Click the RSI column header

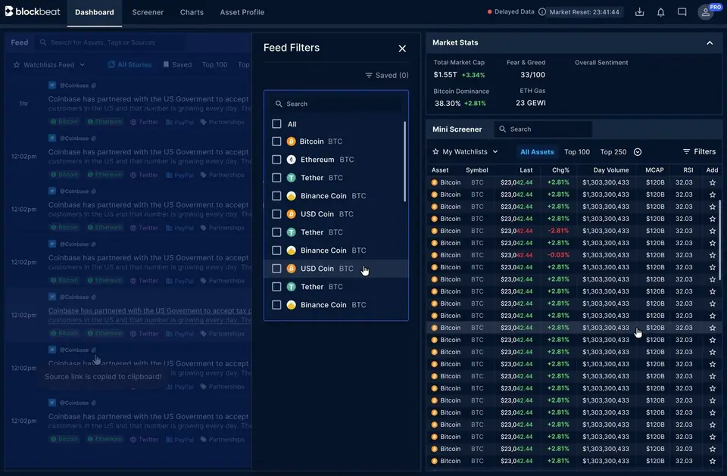coord(688,170)
